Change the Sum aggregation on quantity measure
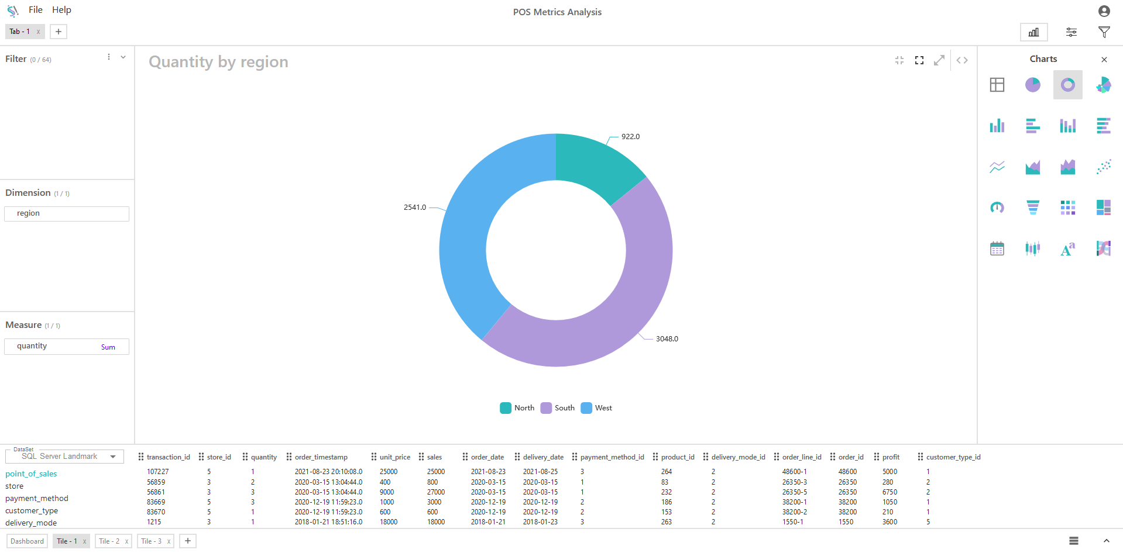This screenshot has height=553, width=1123. pos(108,347)
